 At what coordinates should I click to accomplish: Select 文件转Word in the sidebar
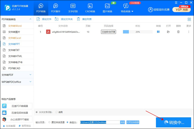pyautogui.click(x=17, y=26)
